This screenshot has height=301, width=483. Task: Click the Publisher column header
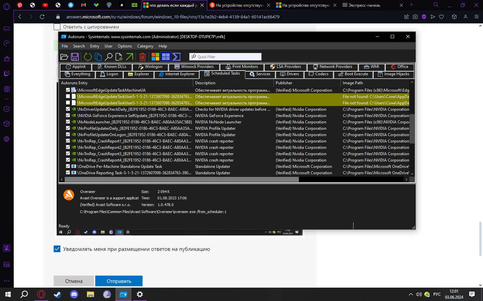click(x=307, y=83)
